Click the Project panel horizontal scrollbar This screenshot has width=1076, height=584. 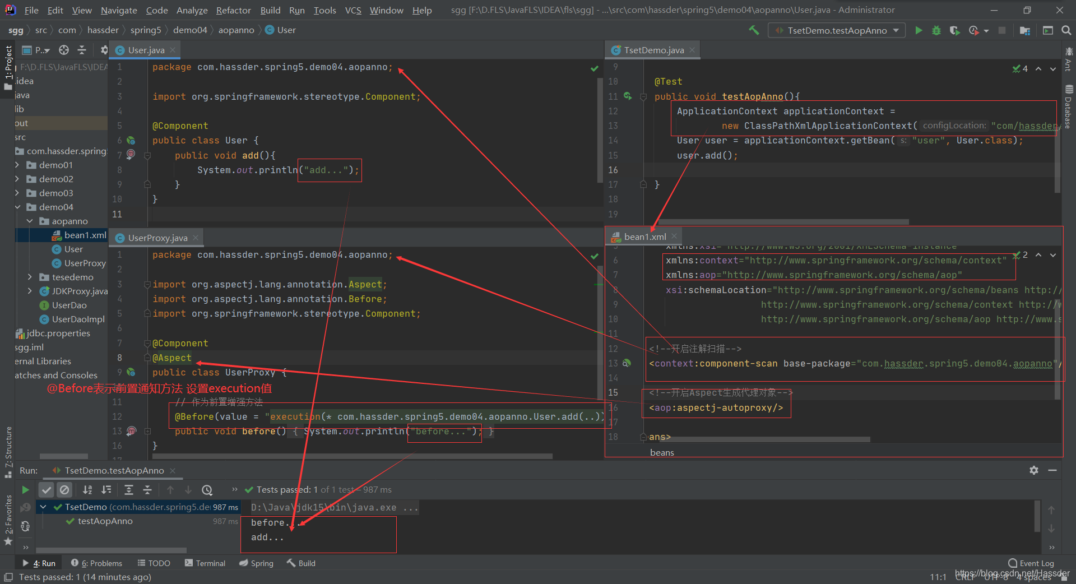(x=63, y=456)
